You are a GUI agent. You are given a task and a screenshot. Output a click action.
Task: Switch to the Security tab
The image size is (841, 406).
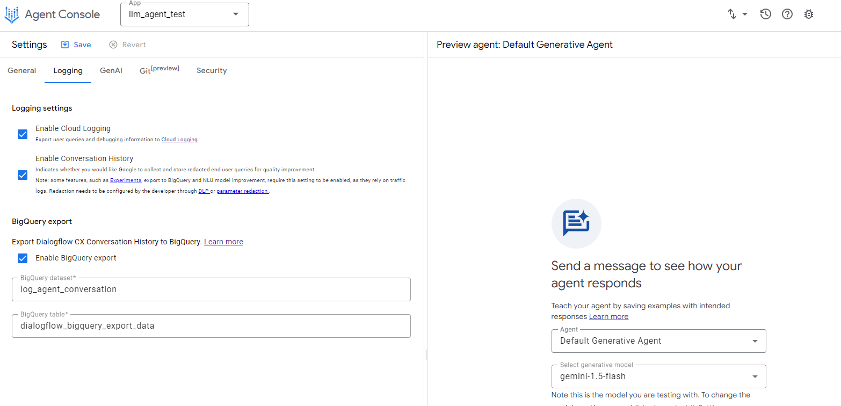212,70
